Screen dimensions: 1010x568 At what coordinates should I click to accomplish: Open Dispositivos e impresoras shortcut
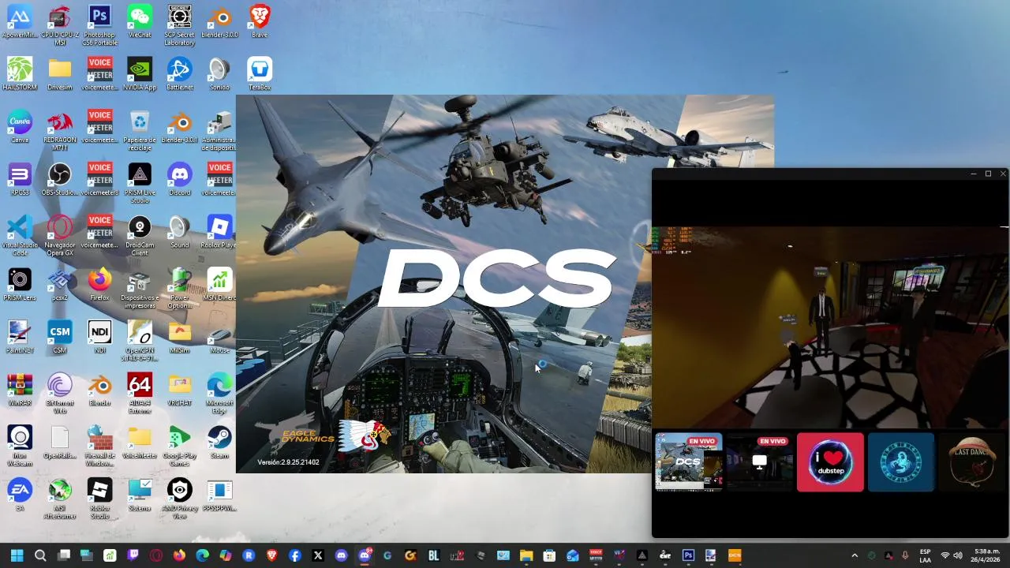coord(140,288)
